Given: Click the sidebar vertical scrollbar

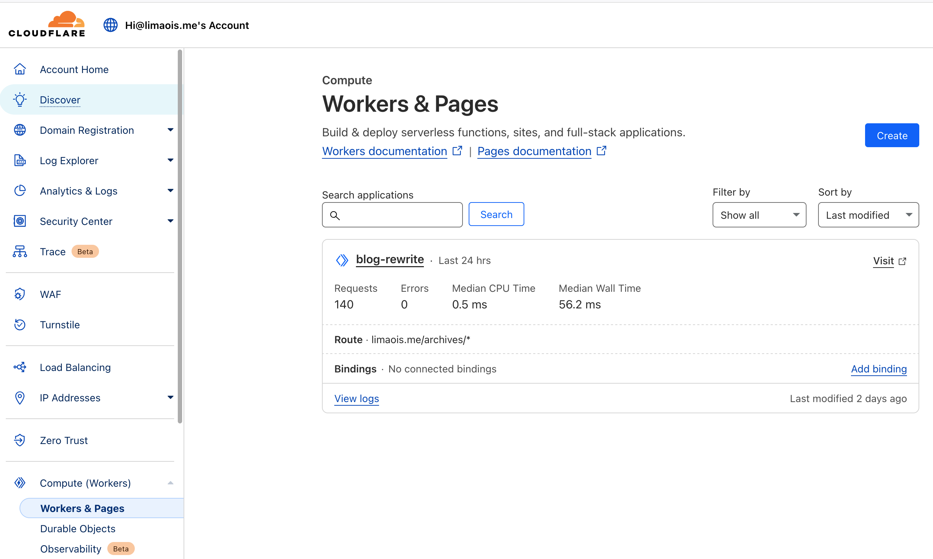Looking at the screenshot, I should pos(180,236).
